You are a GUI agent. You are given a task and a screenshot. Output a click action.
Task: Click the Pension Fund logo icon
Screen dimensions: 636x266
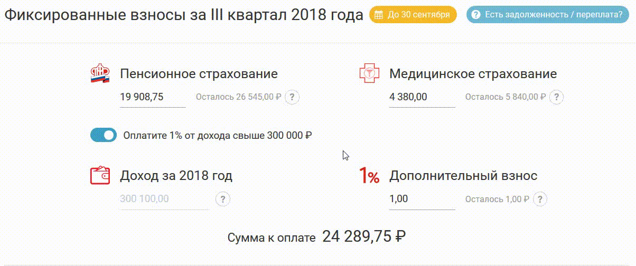point(100,74)
